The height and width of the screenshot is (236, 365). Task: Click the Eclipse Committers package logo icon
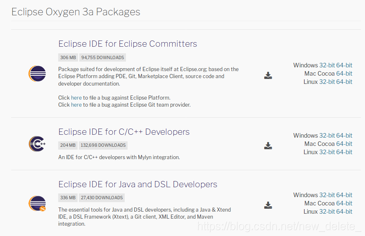(37, 74)
